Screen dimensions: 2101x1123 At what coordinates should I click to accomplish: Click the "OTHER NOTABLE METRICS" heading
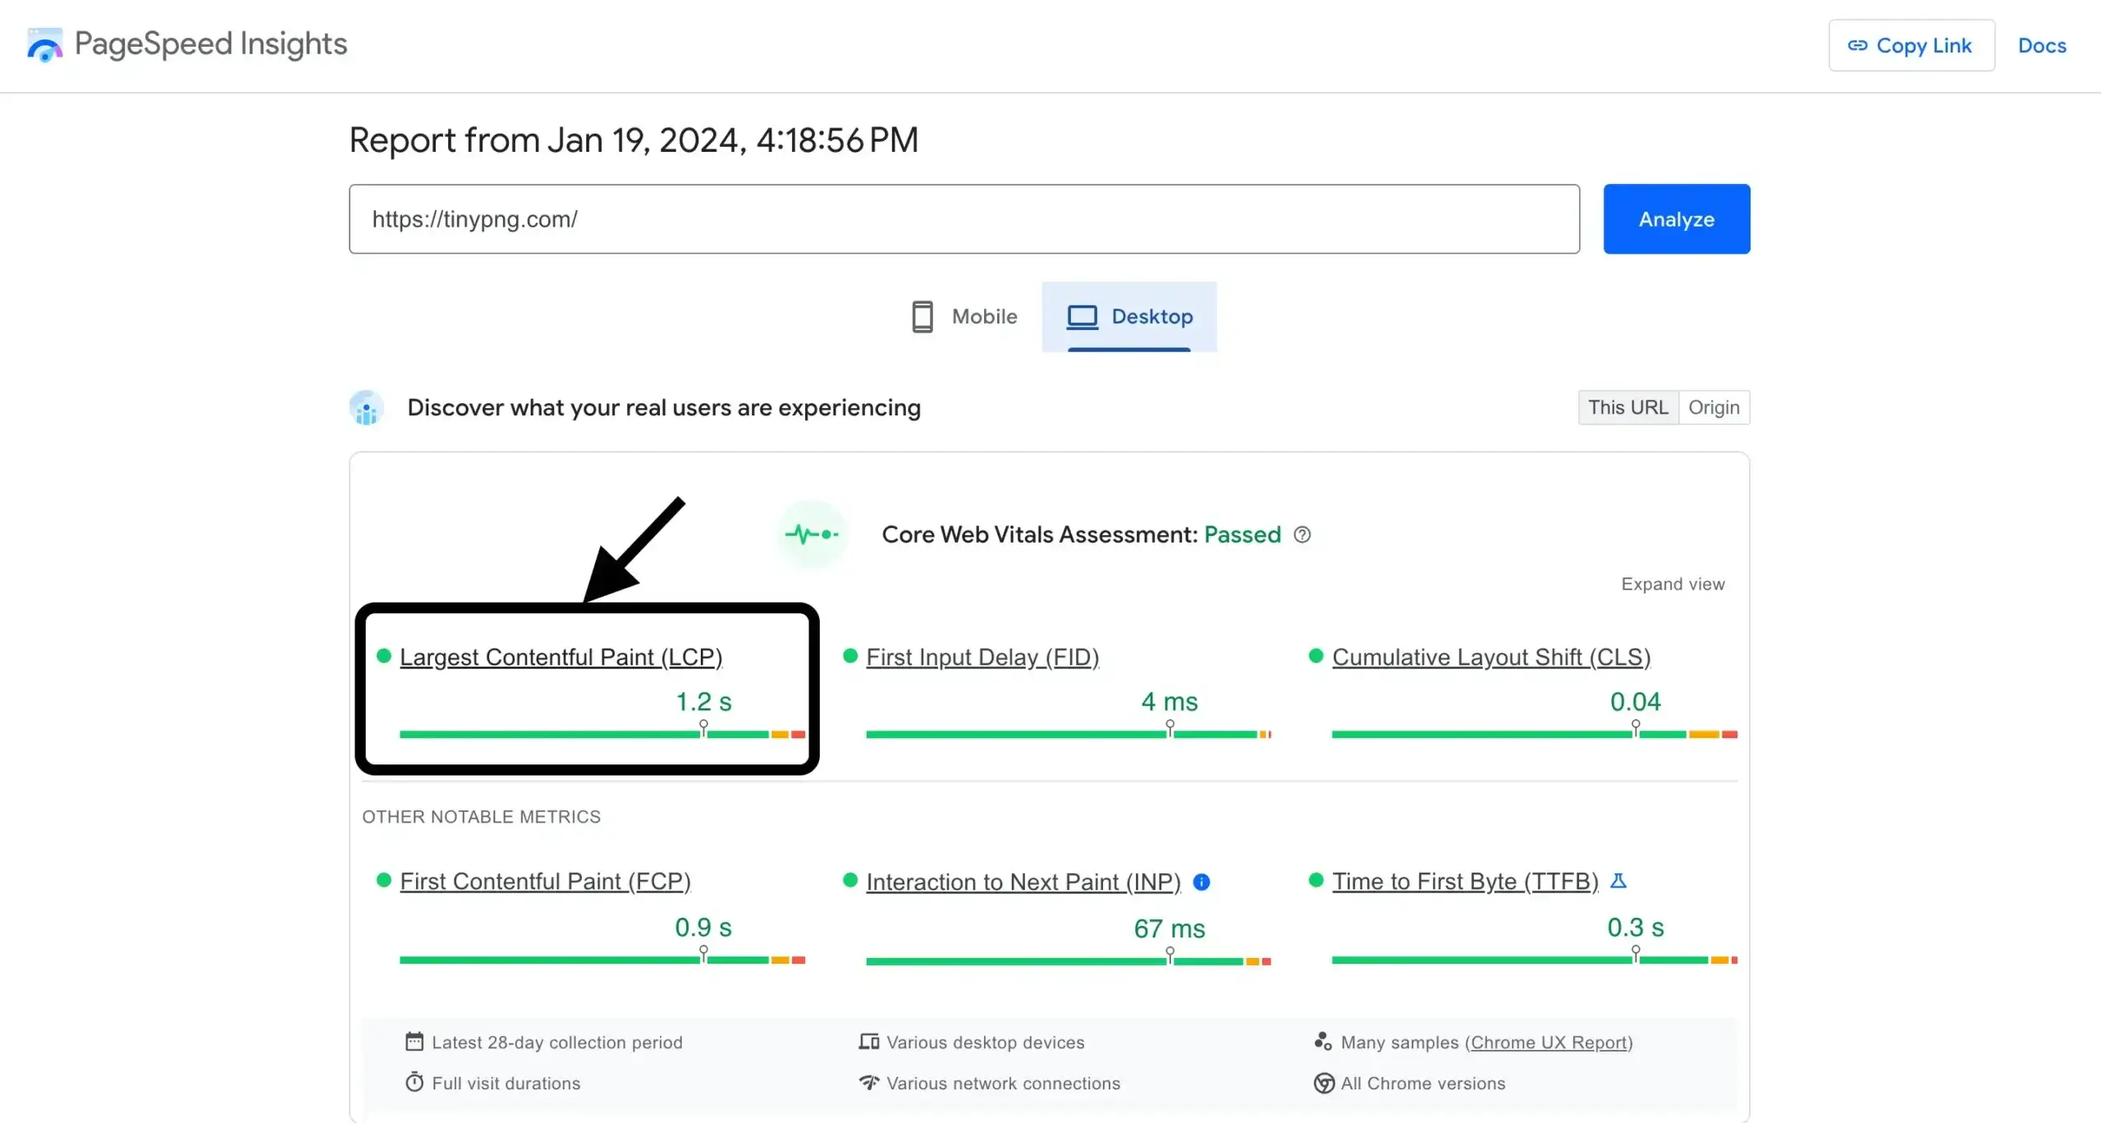(x=482, y=817)
